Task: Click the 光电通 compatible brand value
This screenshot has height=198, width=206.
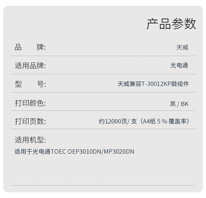Action: tap(179, 66)
